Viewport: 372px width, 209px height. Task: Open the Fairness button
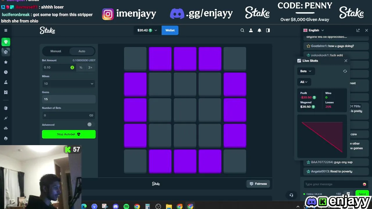258,184
